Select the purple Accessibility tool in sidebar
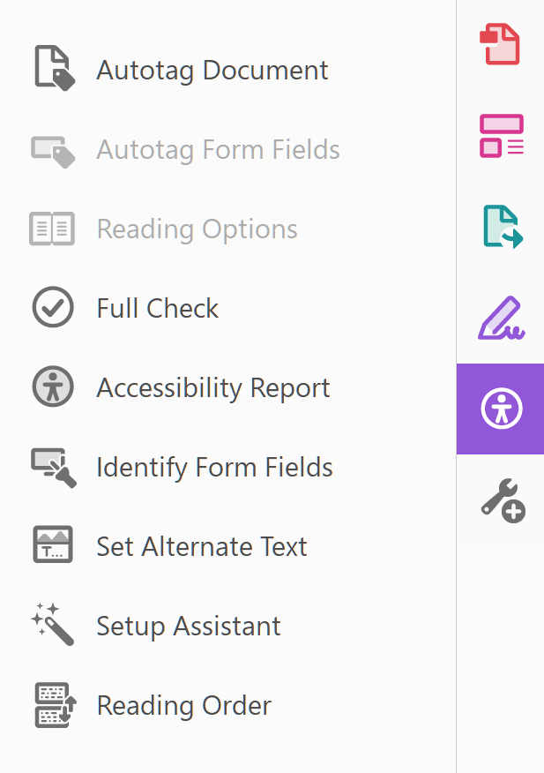 pos(501,409)
